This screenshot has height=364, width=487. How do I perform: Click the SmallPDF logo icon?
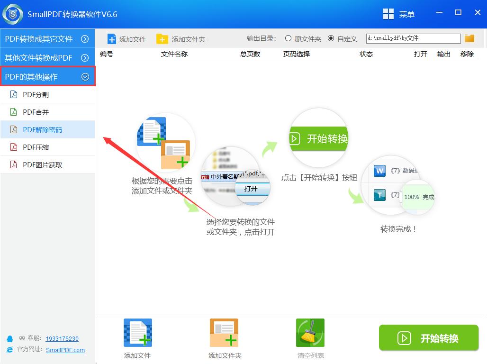pos(12,14)
